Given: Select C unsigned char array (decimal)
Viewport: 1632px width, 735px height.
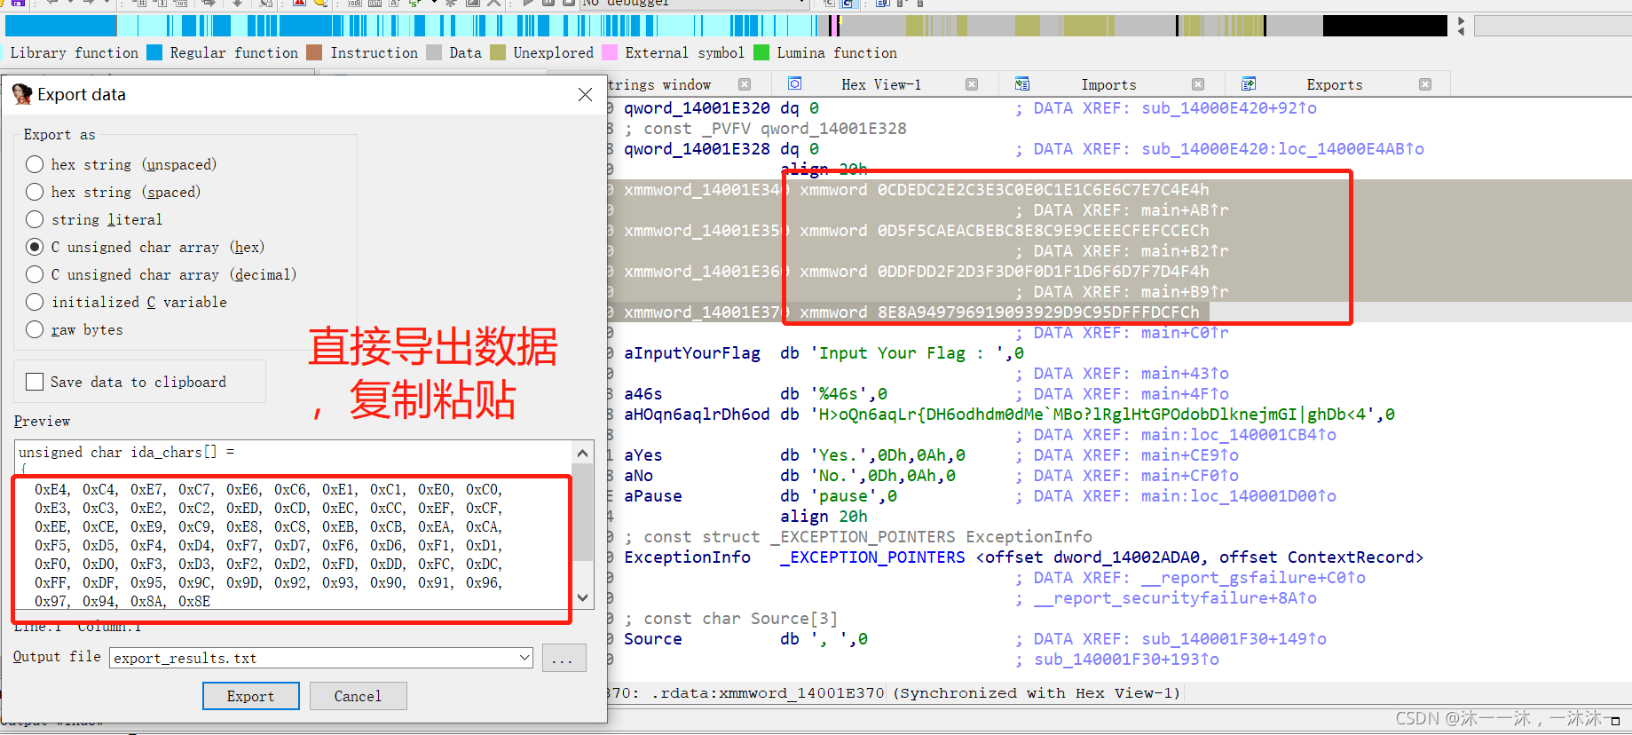Looking at the screenshot, I should tap(35, 274).
